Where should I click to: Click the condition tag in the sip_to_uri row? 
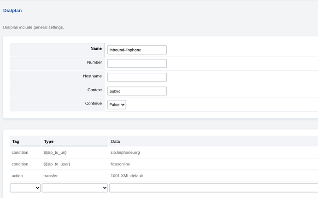[20, 152]
